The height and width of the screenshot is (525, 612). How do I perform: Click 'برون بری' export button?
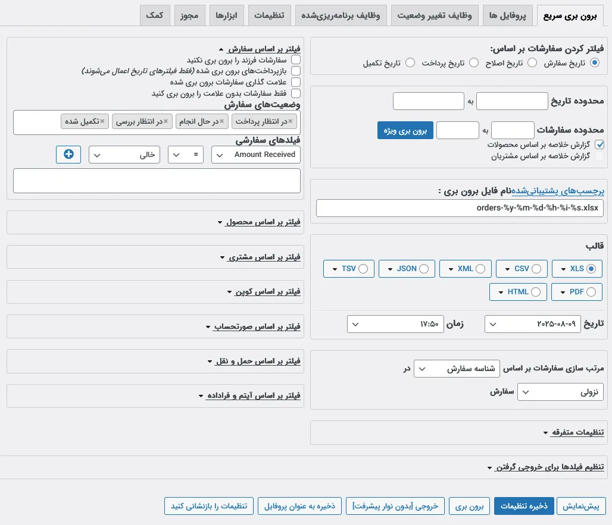469,506
